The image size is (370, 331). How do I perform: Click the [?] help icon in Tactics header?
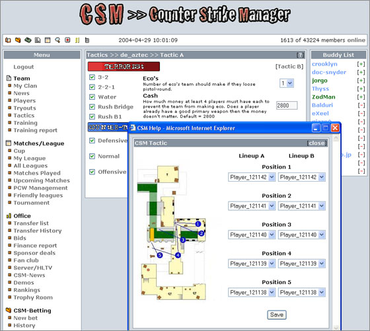(x=300, y=55)
